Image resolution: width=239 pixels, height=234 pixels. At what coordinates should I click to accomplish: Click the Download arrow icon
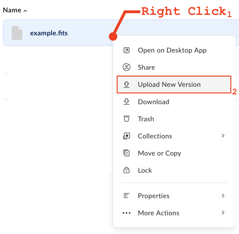point(127,102)
